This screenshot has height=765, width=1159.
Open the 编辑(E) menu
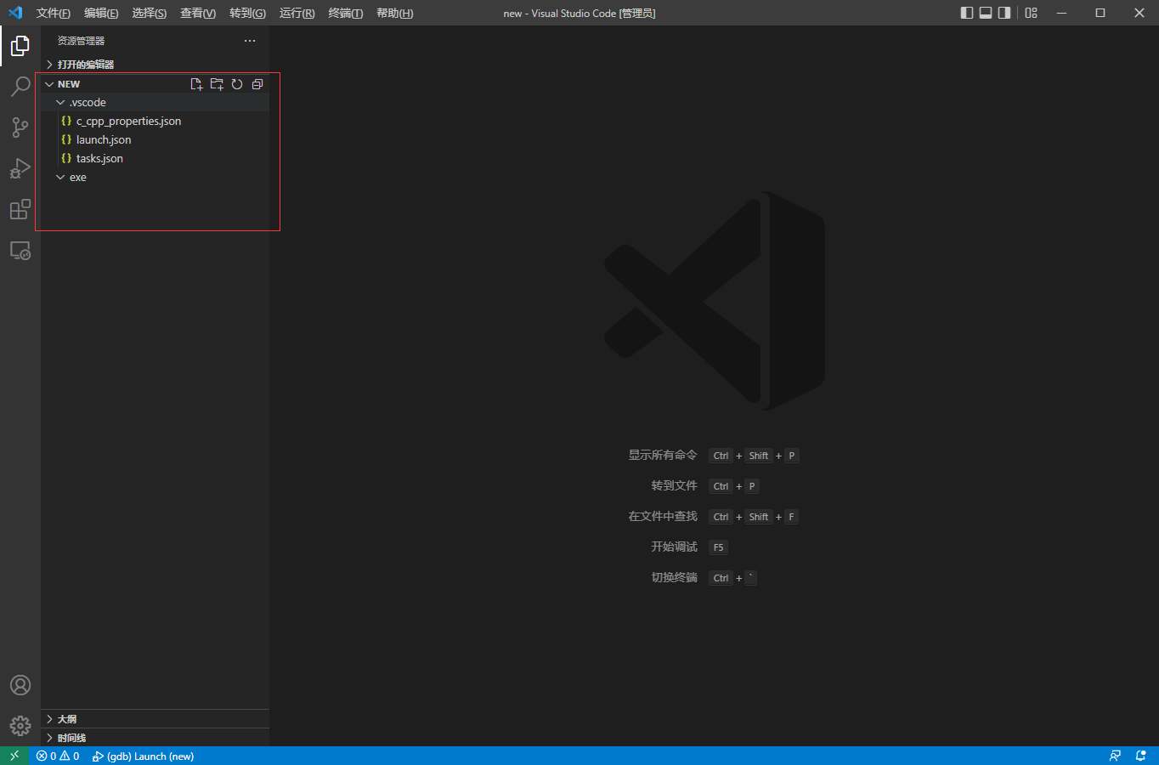tap(101, 13)
